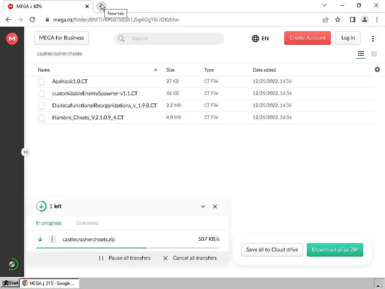Pause all transfers
Screen dimensions: 385x289
click(x=125, y=258)
